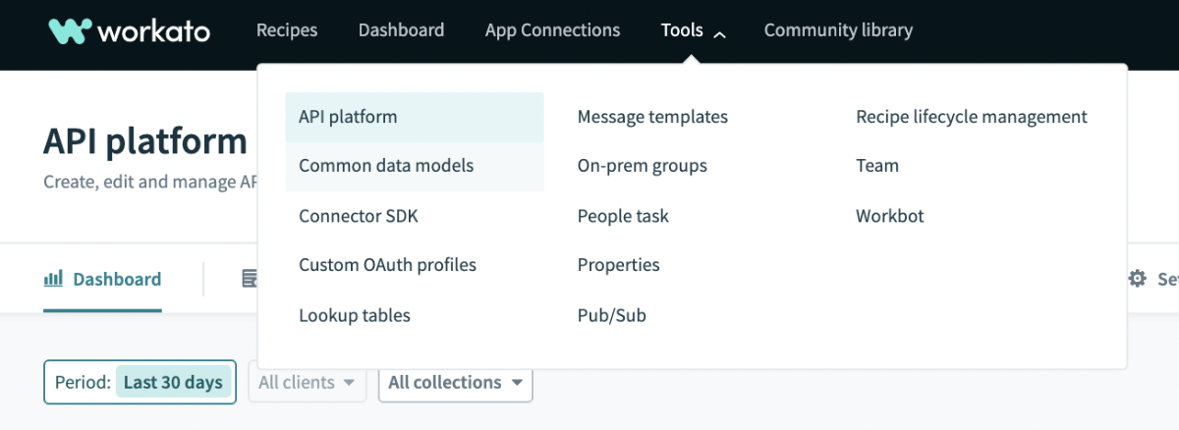Open People task
This screenshot has height=430, width=1179.
[623, 216]
